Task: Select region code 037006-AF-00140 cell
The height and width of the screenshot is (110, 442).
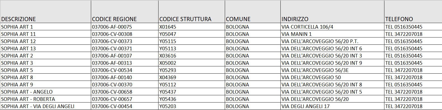Action: 125,77
